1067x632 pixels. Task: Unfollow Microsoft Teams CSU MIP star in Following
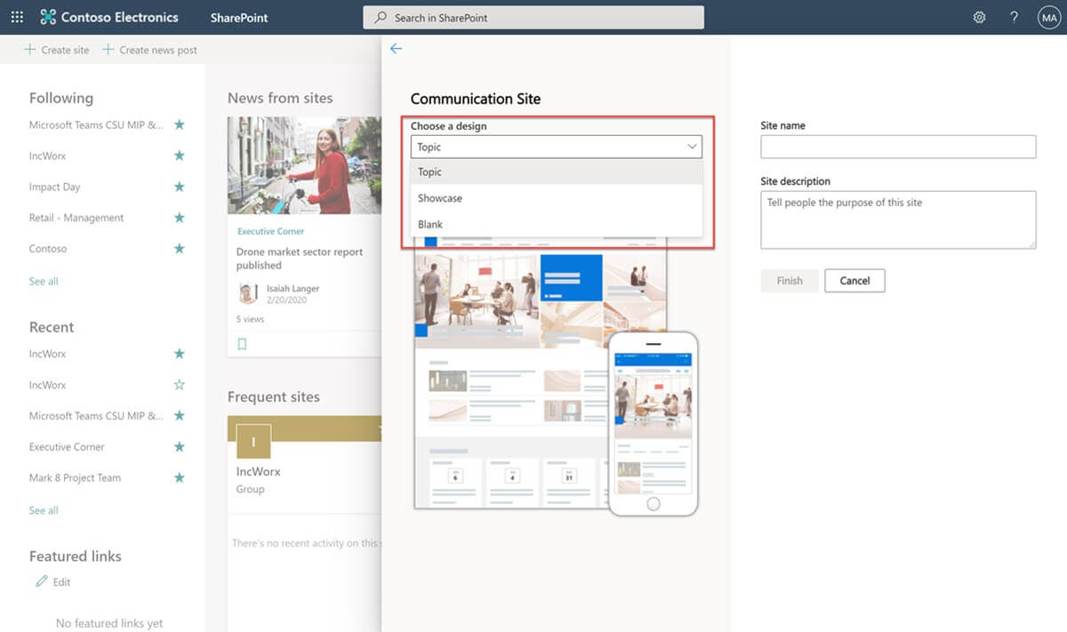coord(180,124)
